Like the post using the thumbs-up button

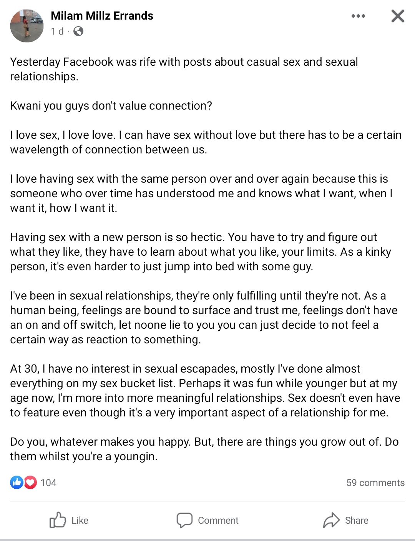click(x=69, y=520)
